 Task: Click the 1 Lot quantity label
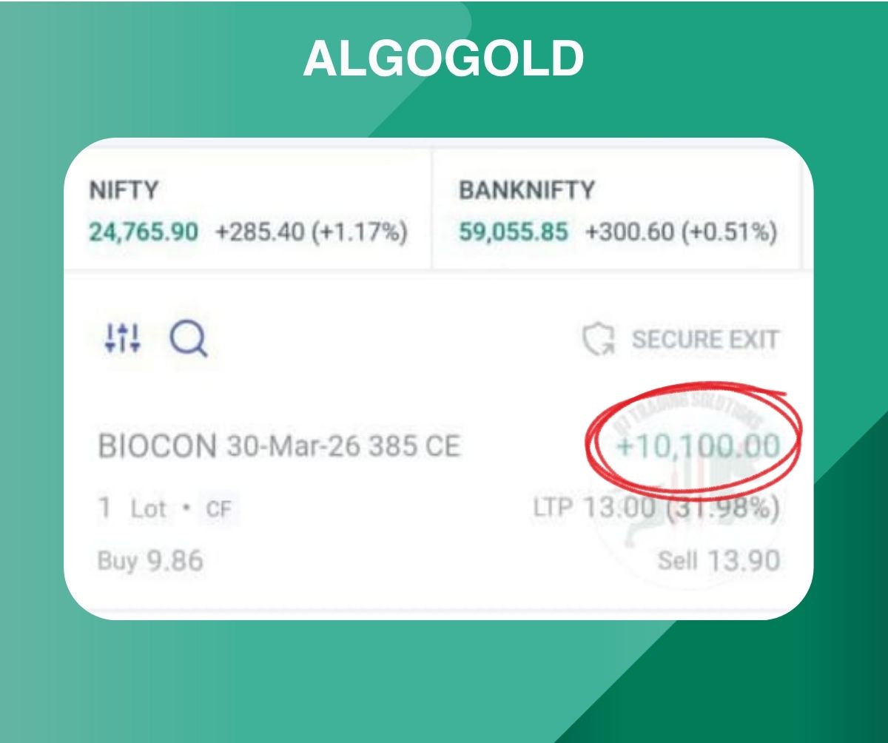point(133,509)
